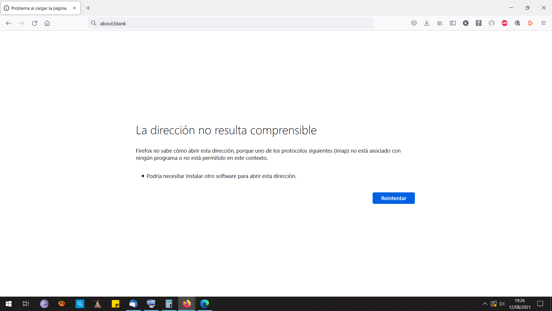Viewport: 552px width, 311px height.
Task: Open a new tab with plus button
Action: pos(88,8)
